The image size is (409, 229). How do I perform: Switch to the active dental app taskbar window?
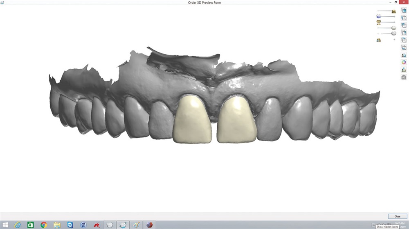pos(123,225)
